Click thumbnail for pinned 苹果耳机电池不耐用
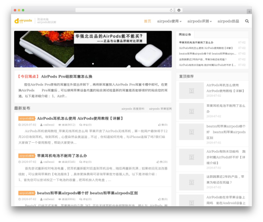 pyautogui.click(x=191, y=111)
